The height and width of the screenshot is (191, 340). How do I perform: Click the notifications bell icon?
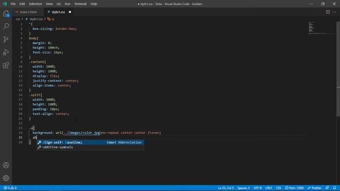pyautogui.click(x=335, y=188)
